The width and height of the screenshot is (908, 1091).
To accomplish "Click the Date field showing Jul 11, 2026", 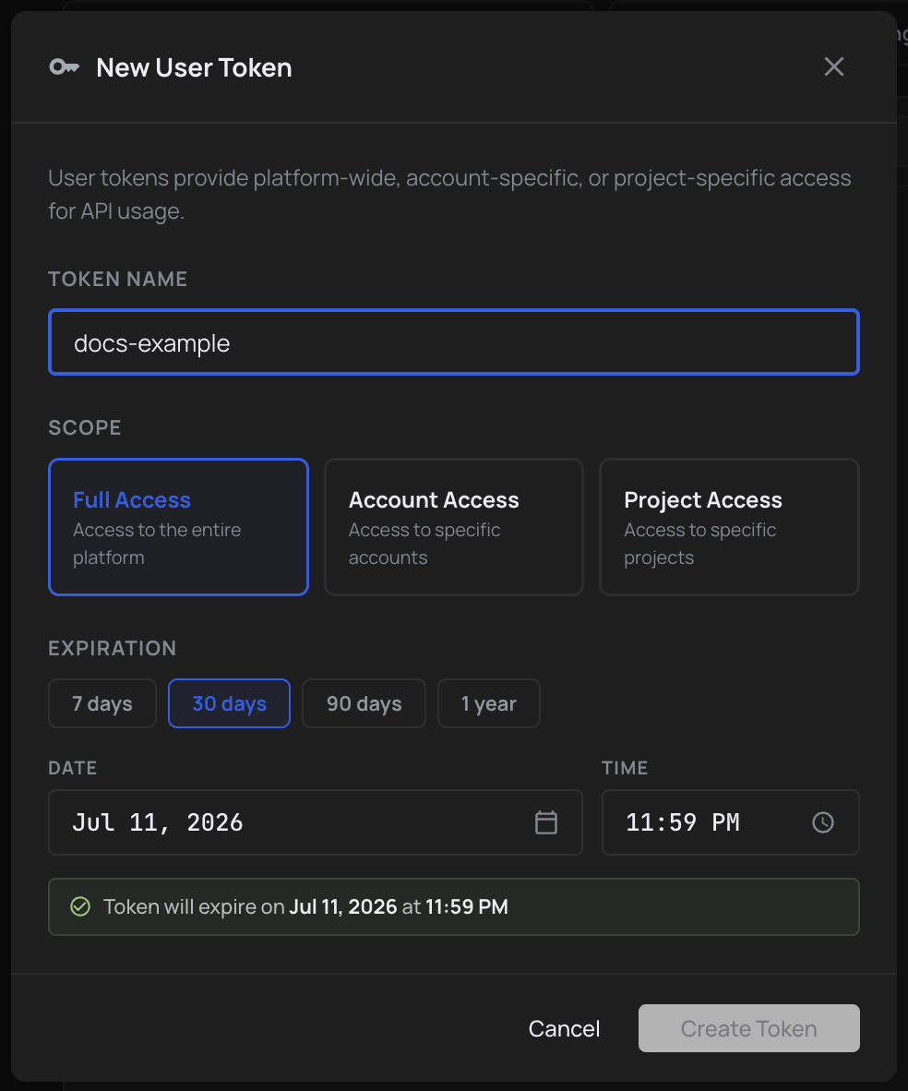I will click(316, 822).
